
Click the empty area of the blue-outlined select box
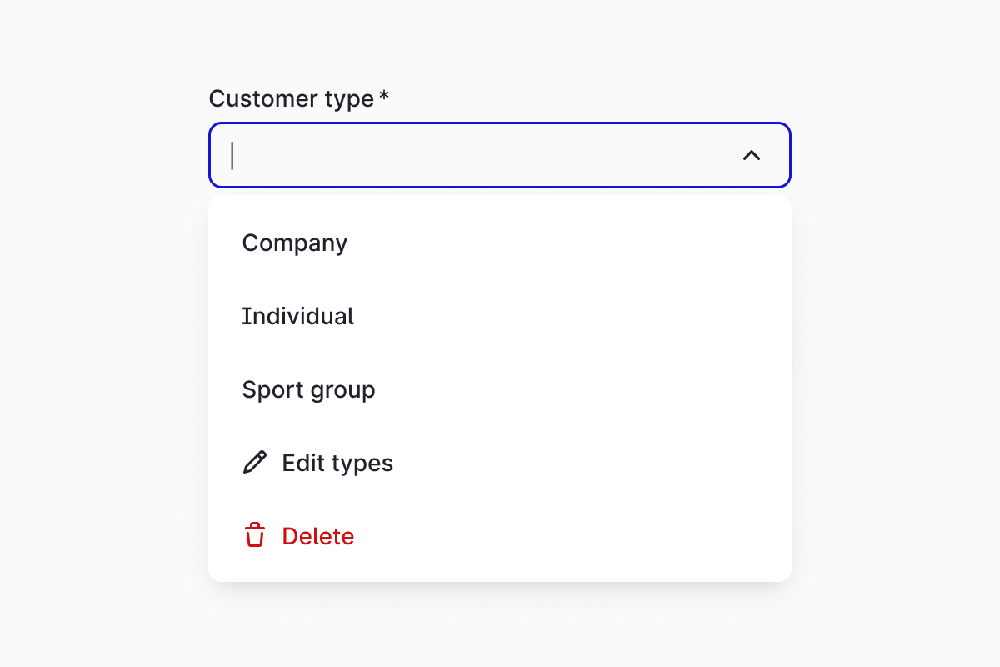click(x=500, y=155)
